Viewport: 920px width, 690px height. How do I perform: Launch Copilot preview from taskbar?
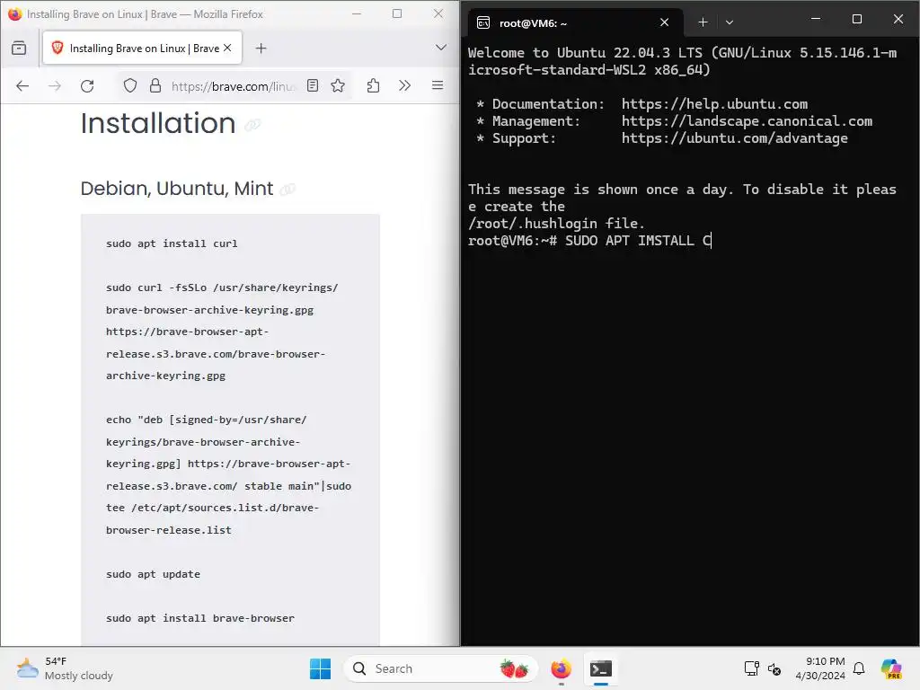[x=891, y=668]
